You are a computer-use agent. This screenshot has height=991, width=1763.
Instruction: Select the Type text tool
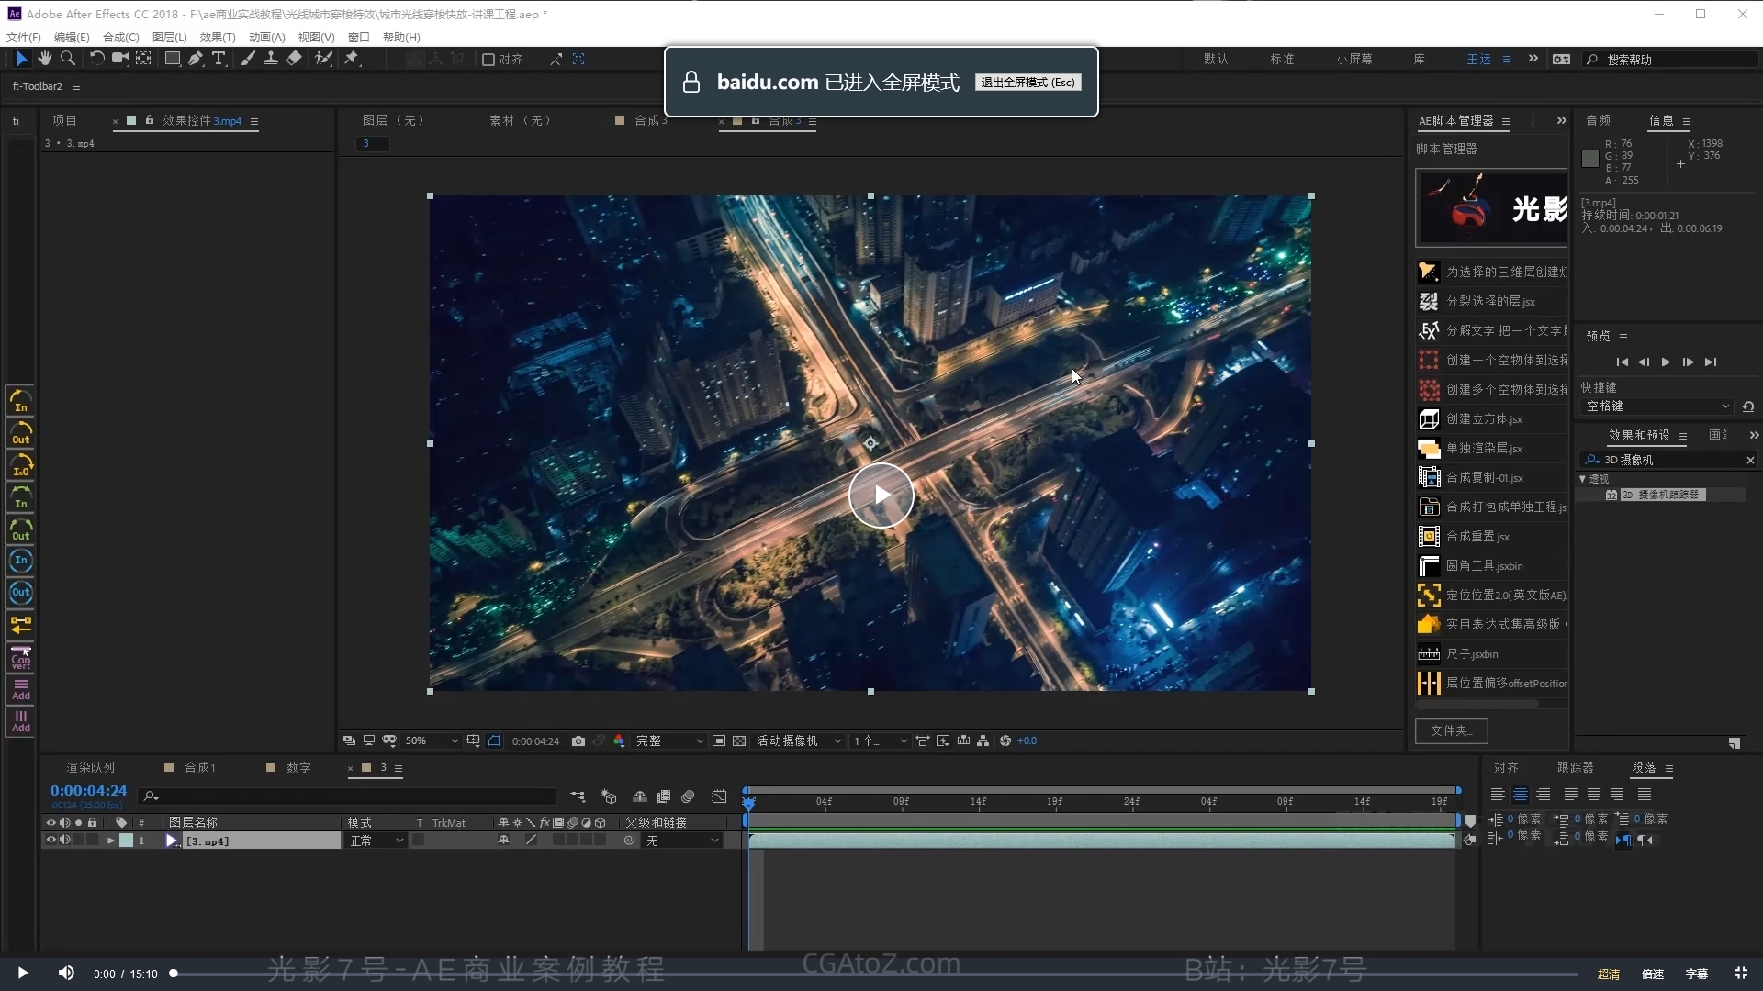[x=219, y=59]
